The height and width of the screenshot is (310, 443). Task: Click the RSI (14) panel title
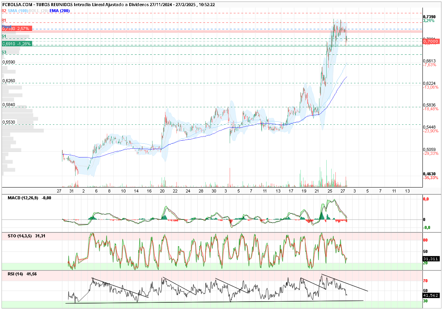tap(22, 274)
